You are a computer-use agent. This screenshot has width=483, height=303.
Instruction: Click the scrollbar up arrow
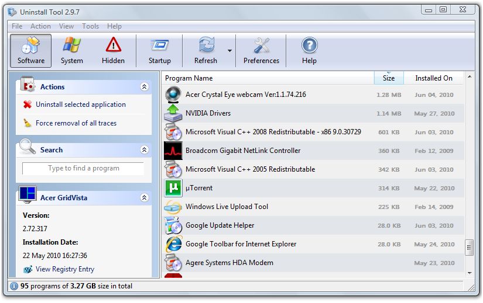[470, 76]
